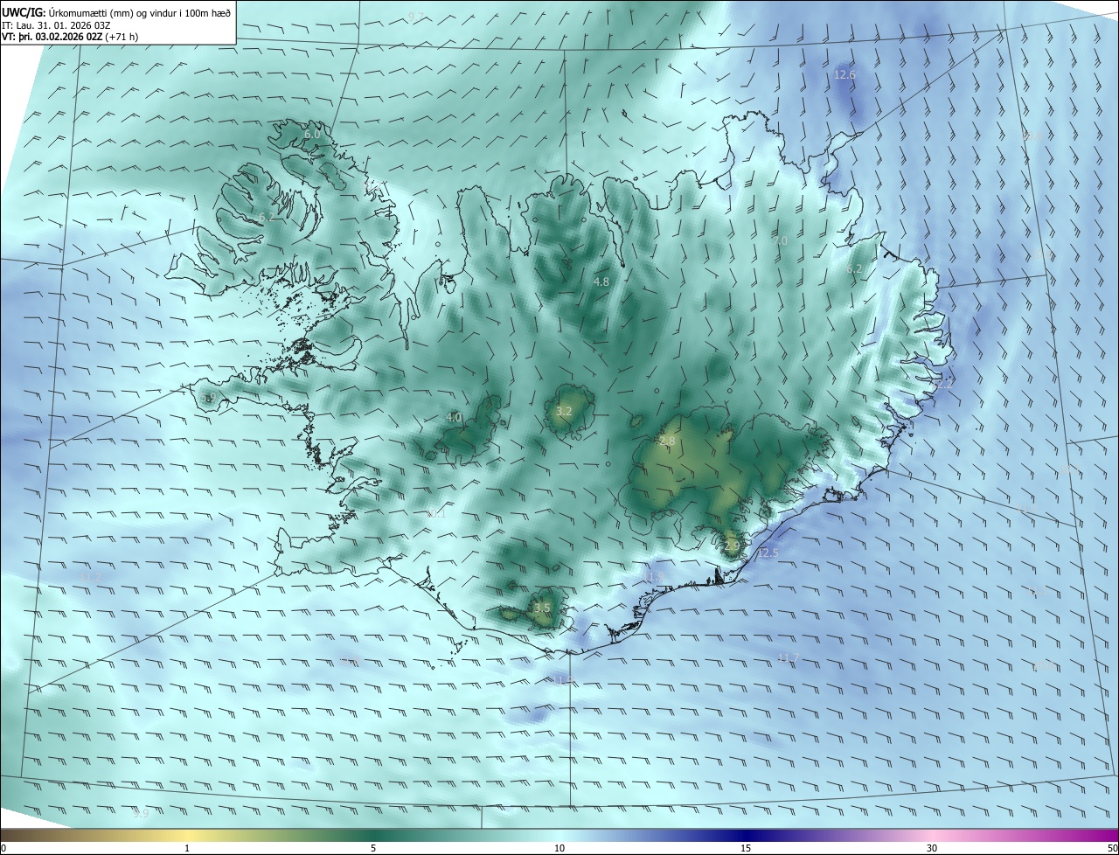Click the 12.6 value label over the northeast sea

(844, 75)
